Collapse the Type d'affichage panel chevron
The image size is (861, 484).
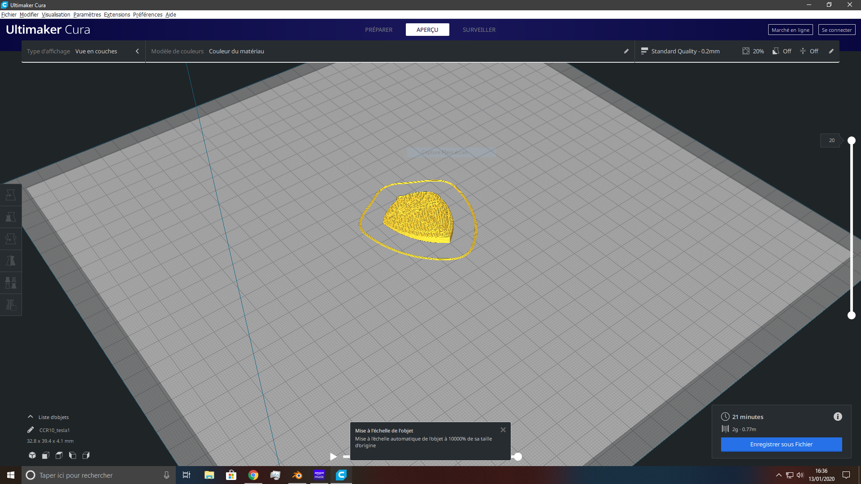[x=137, y=51]
